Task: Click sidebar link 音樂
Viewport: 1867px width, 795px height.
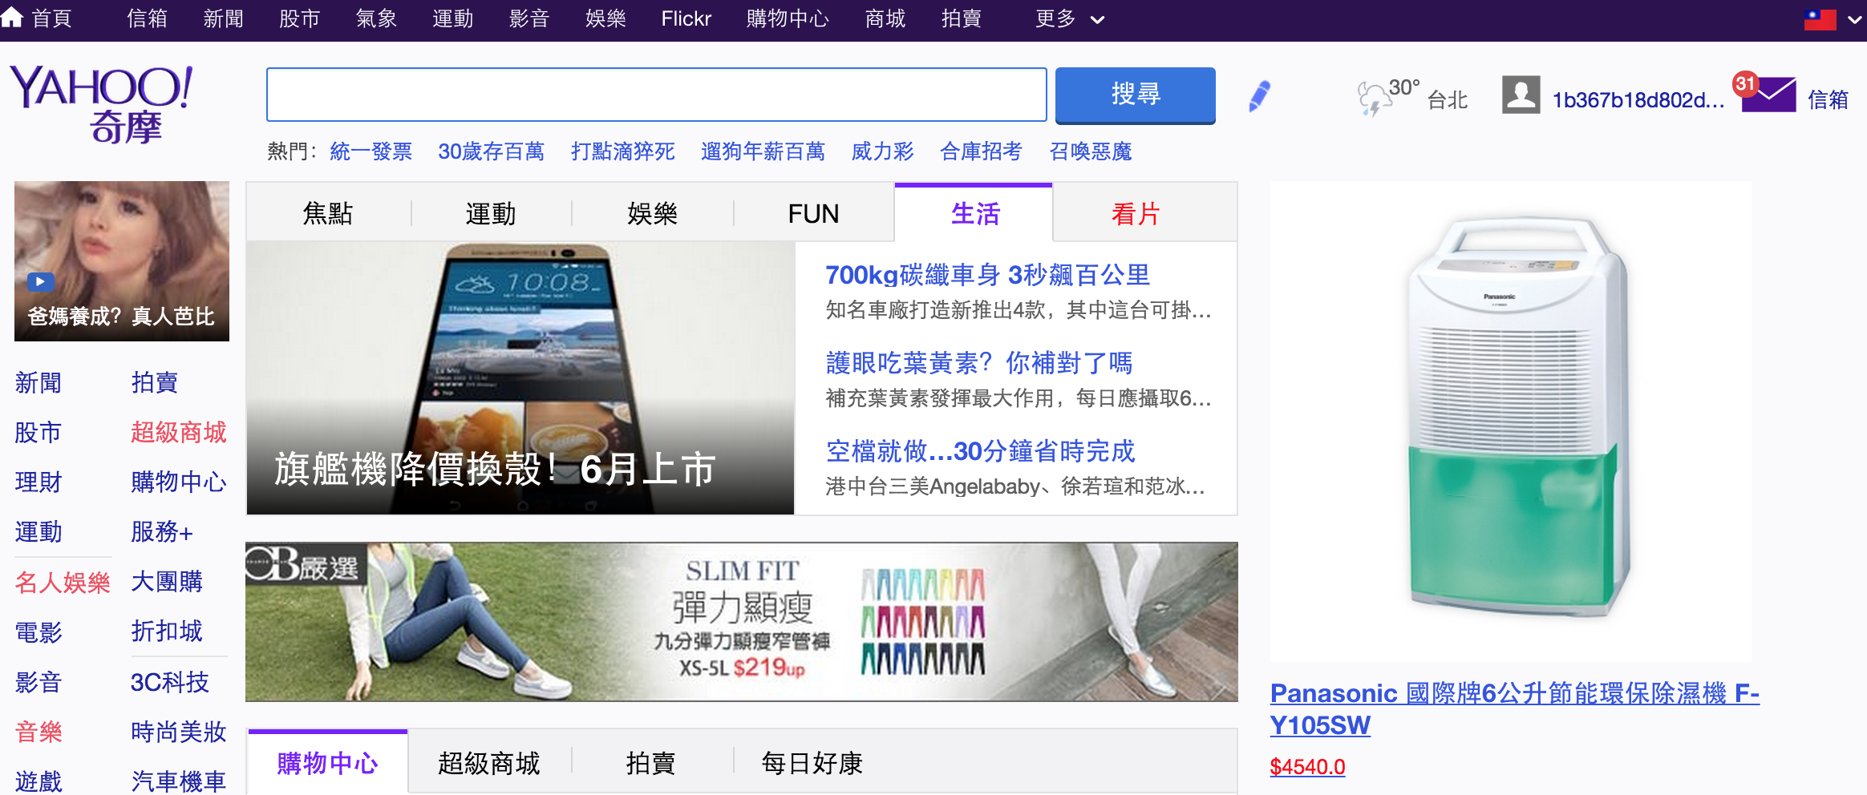Action: [38, 732]
